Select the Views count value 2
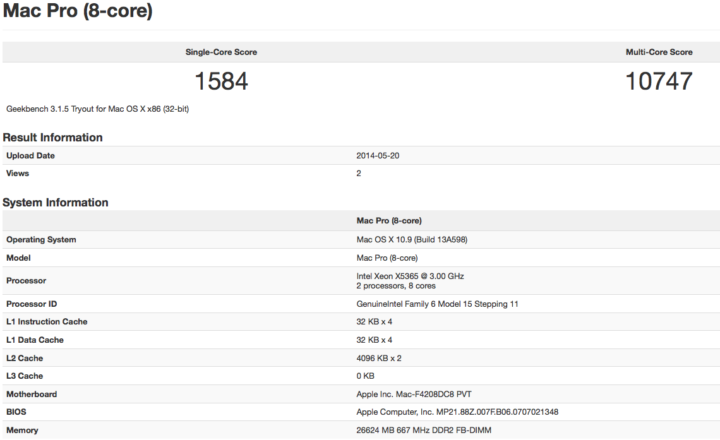The image size is (720, 440). (359, 174)
